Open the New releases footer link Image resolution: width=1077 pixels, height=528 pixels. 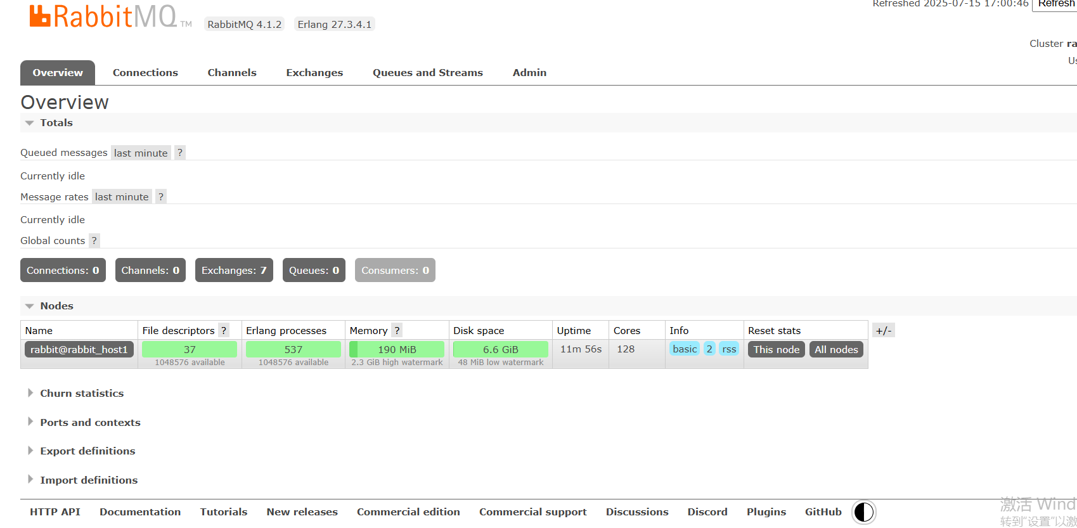point(302,512)
